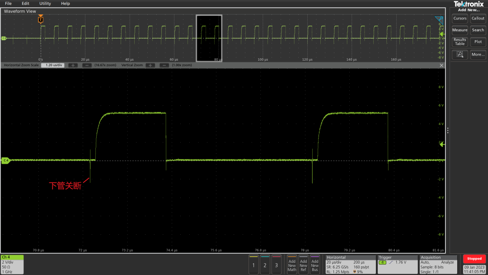Open the Utility menu
The image size is (488, 275).
[x=45, y=3]
